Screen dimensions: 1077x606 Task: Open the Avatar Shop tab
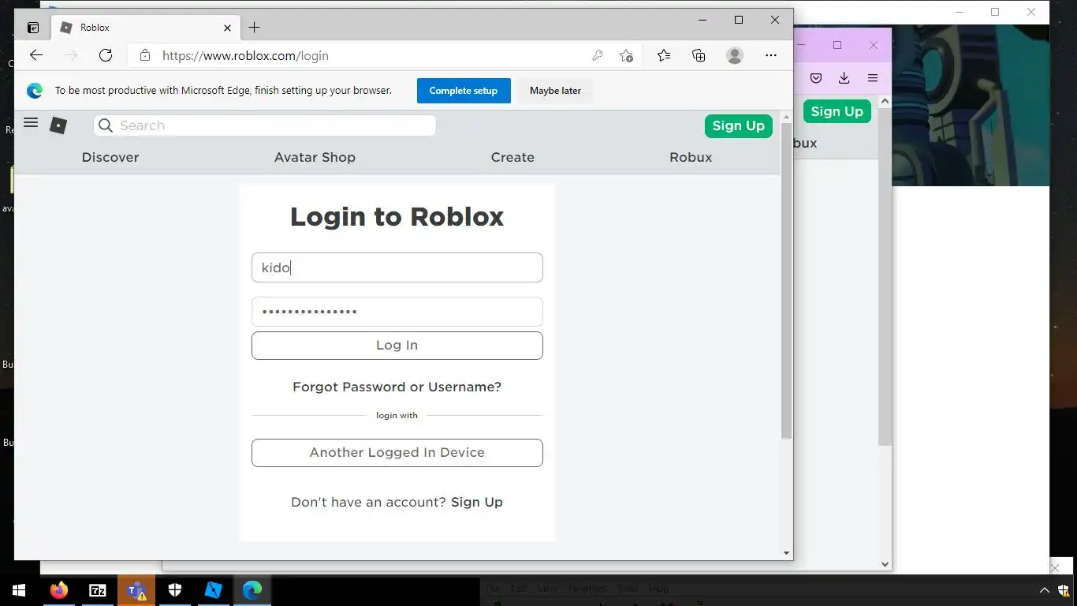click(x=315, y=157)
